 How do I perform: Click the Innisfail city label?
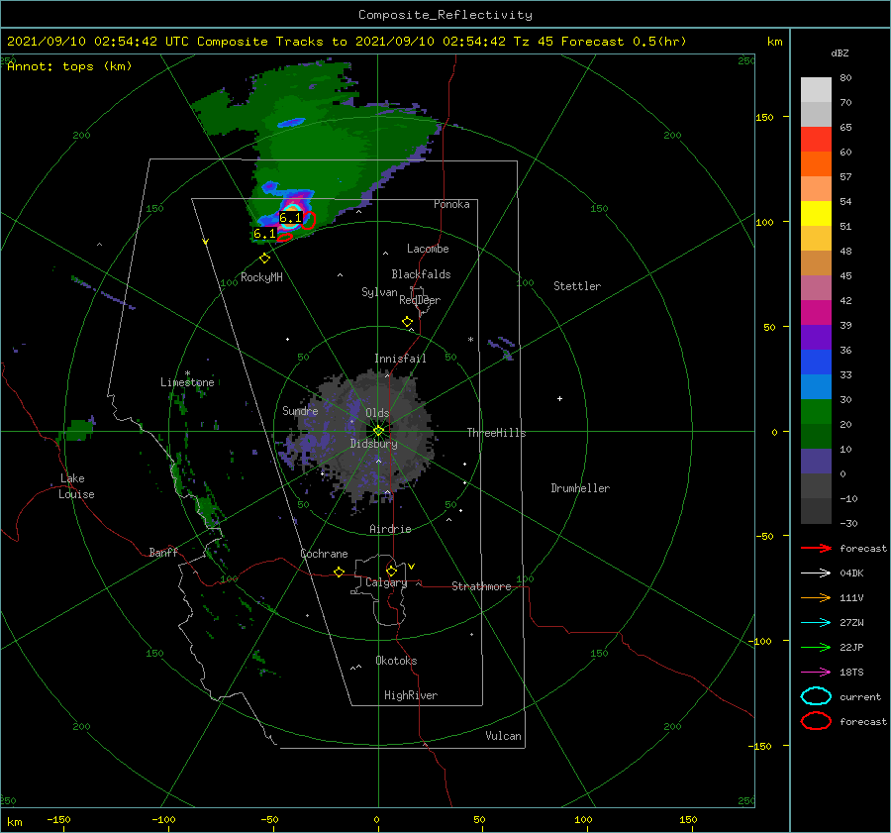tap(400, 359)
